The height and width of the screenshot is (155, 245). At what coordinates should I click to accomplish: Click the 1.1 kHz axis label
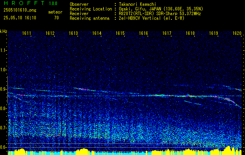(4, 50)
